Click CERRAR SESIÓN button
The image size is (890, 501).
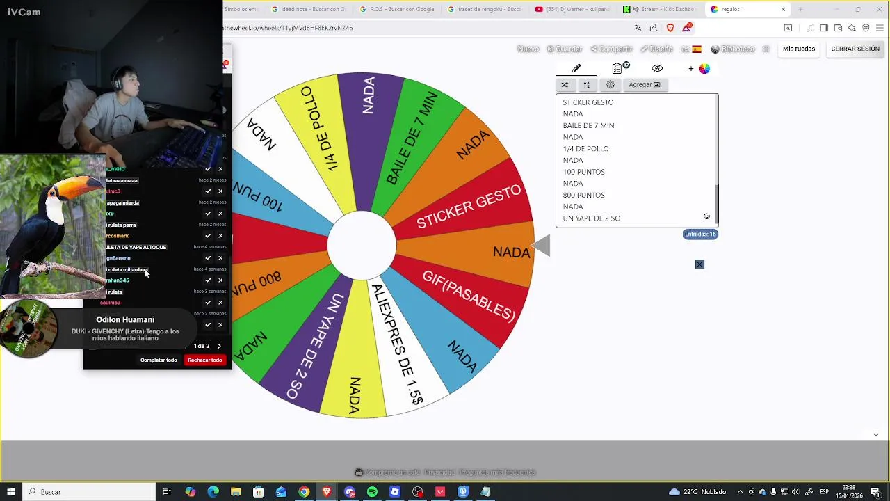pos(855,49)
